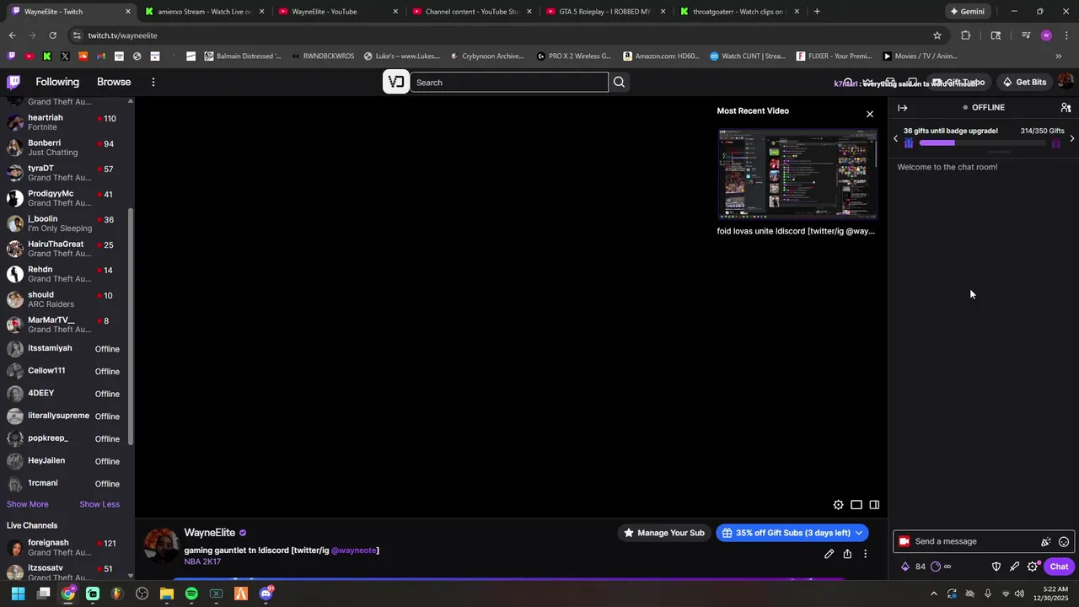The height and width of the screenshot is (607, 1079).
Task: Open the emote picker smiley
Action: click(x=1064, y=541)
